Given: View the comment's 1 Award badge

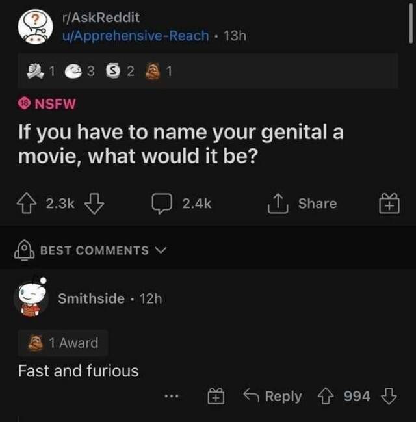Looking at the screenshot, I should 63,343.
